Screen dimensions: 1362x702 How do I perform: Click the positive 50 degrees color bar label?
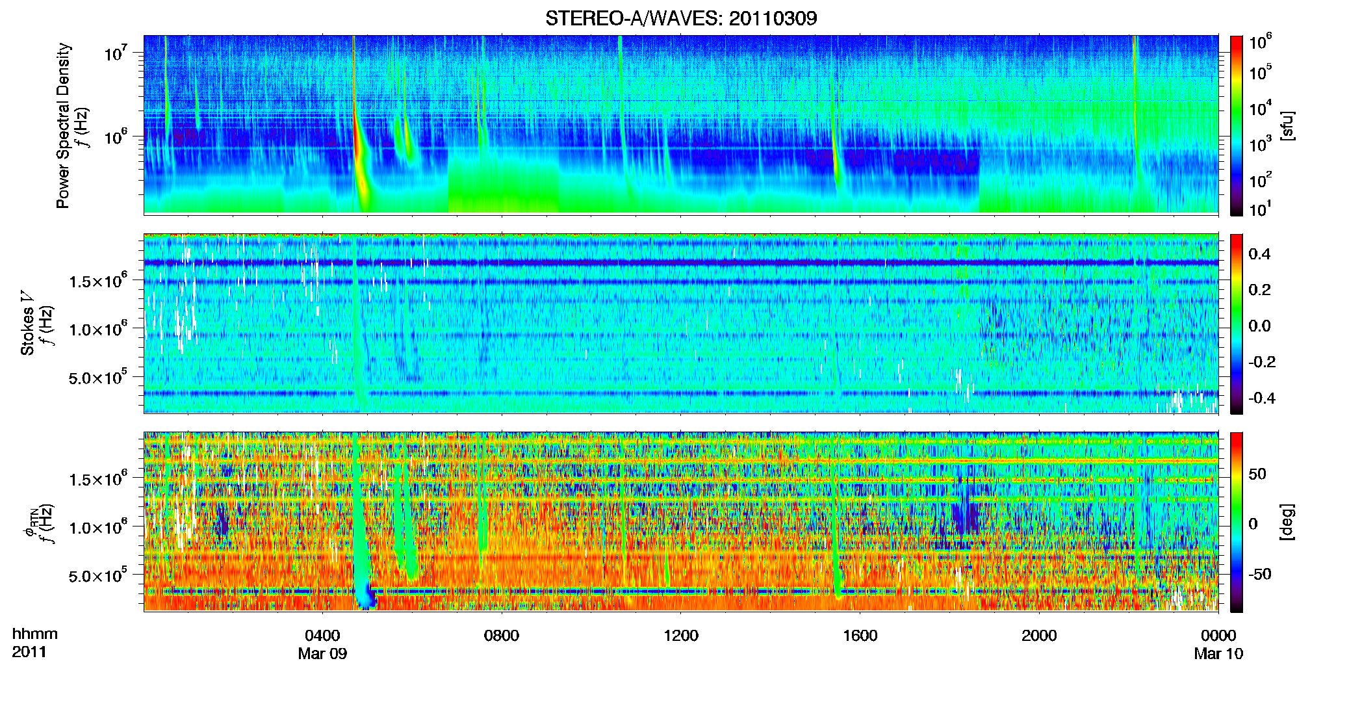1257,473
